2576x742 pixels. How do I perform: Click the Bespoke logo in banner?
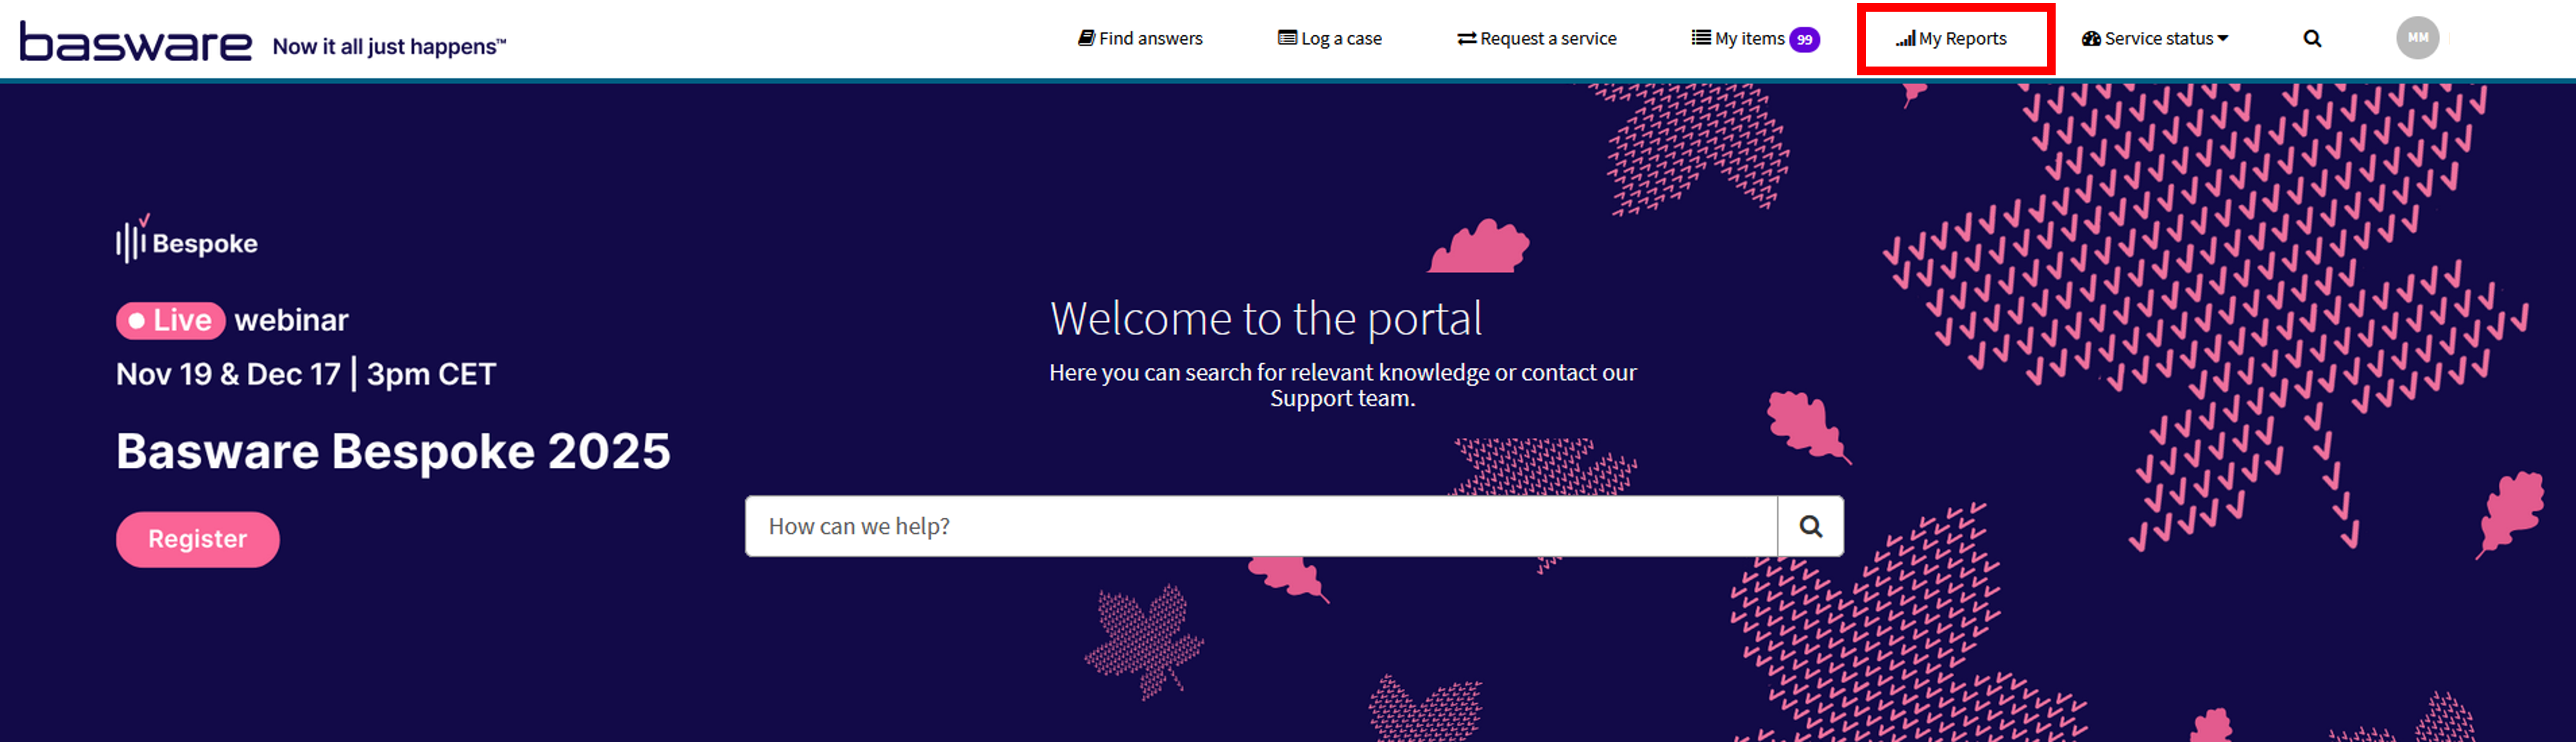pos(187,241)
